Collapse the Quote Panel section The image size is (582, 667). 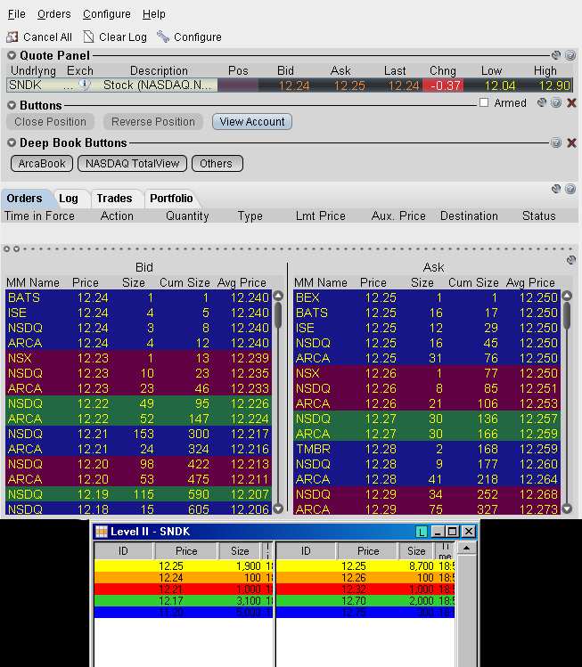tap(12, 55)
